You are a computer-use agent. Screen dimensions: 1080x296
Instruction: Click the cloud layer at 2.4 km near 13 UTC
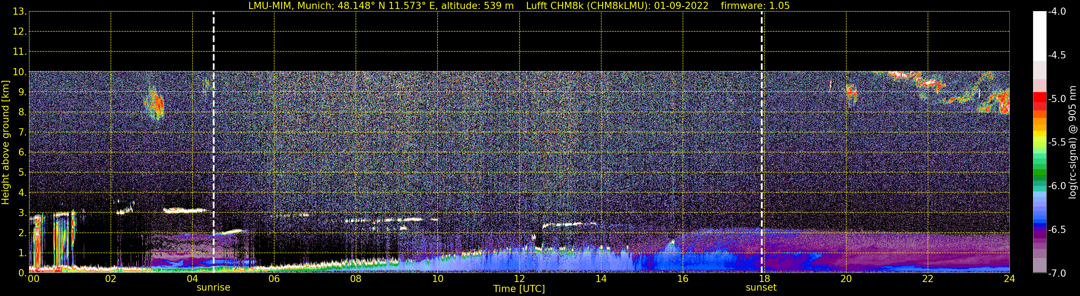pos(568,225)
